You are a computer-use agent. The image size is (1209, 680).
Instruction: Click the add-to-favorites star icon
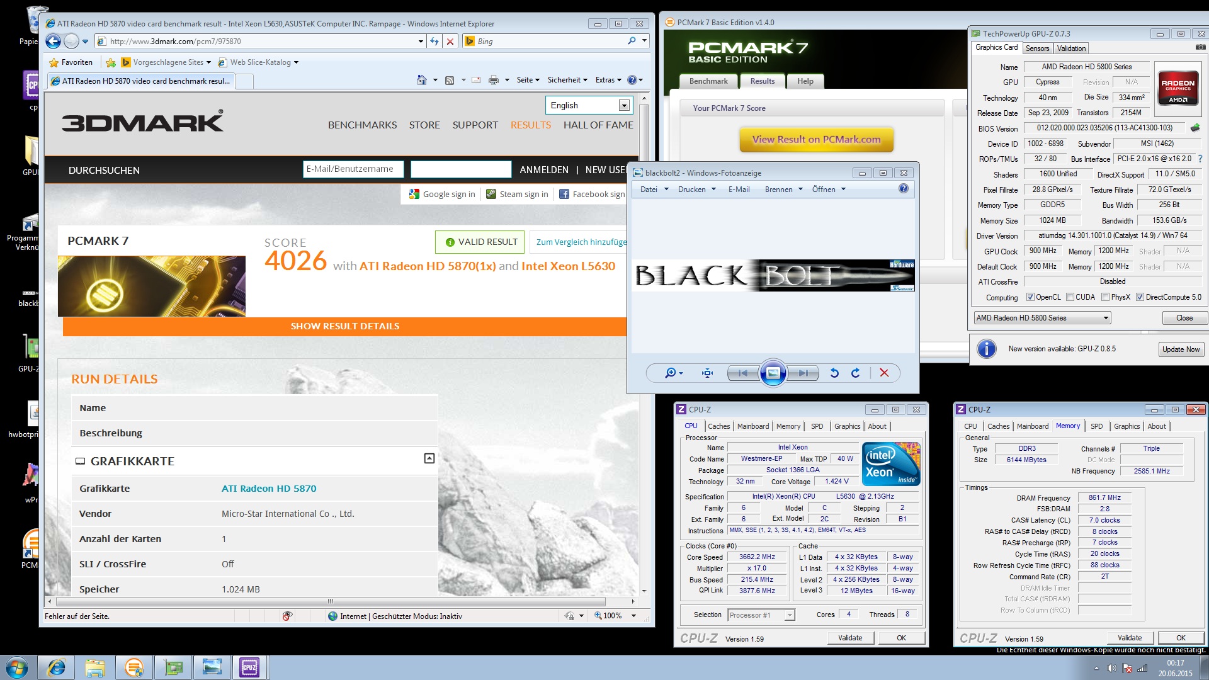click(x=111, y=62)
